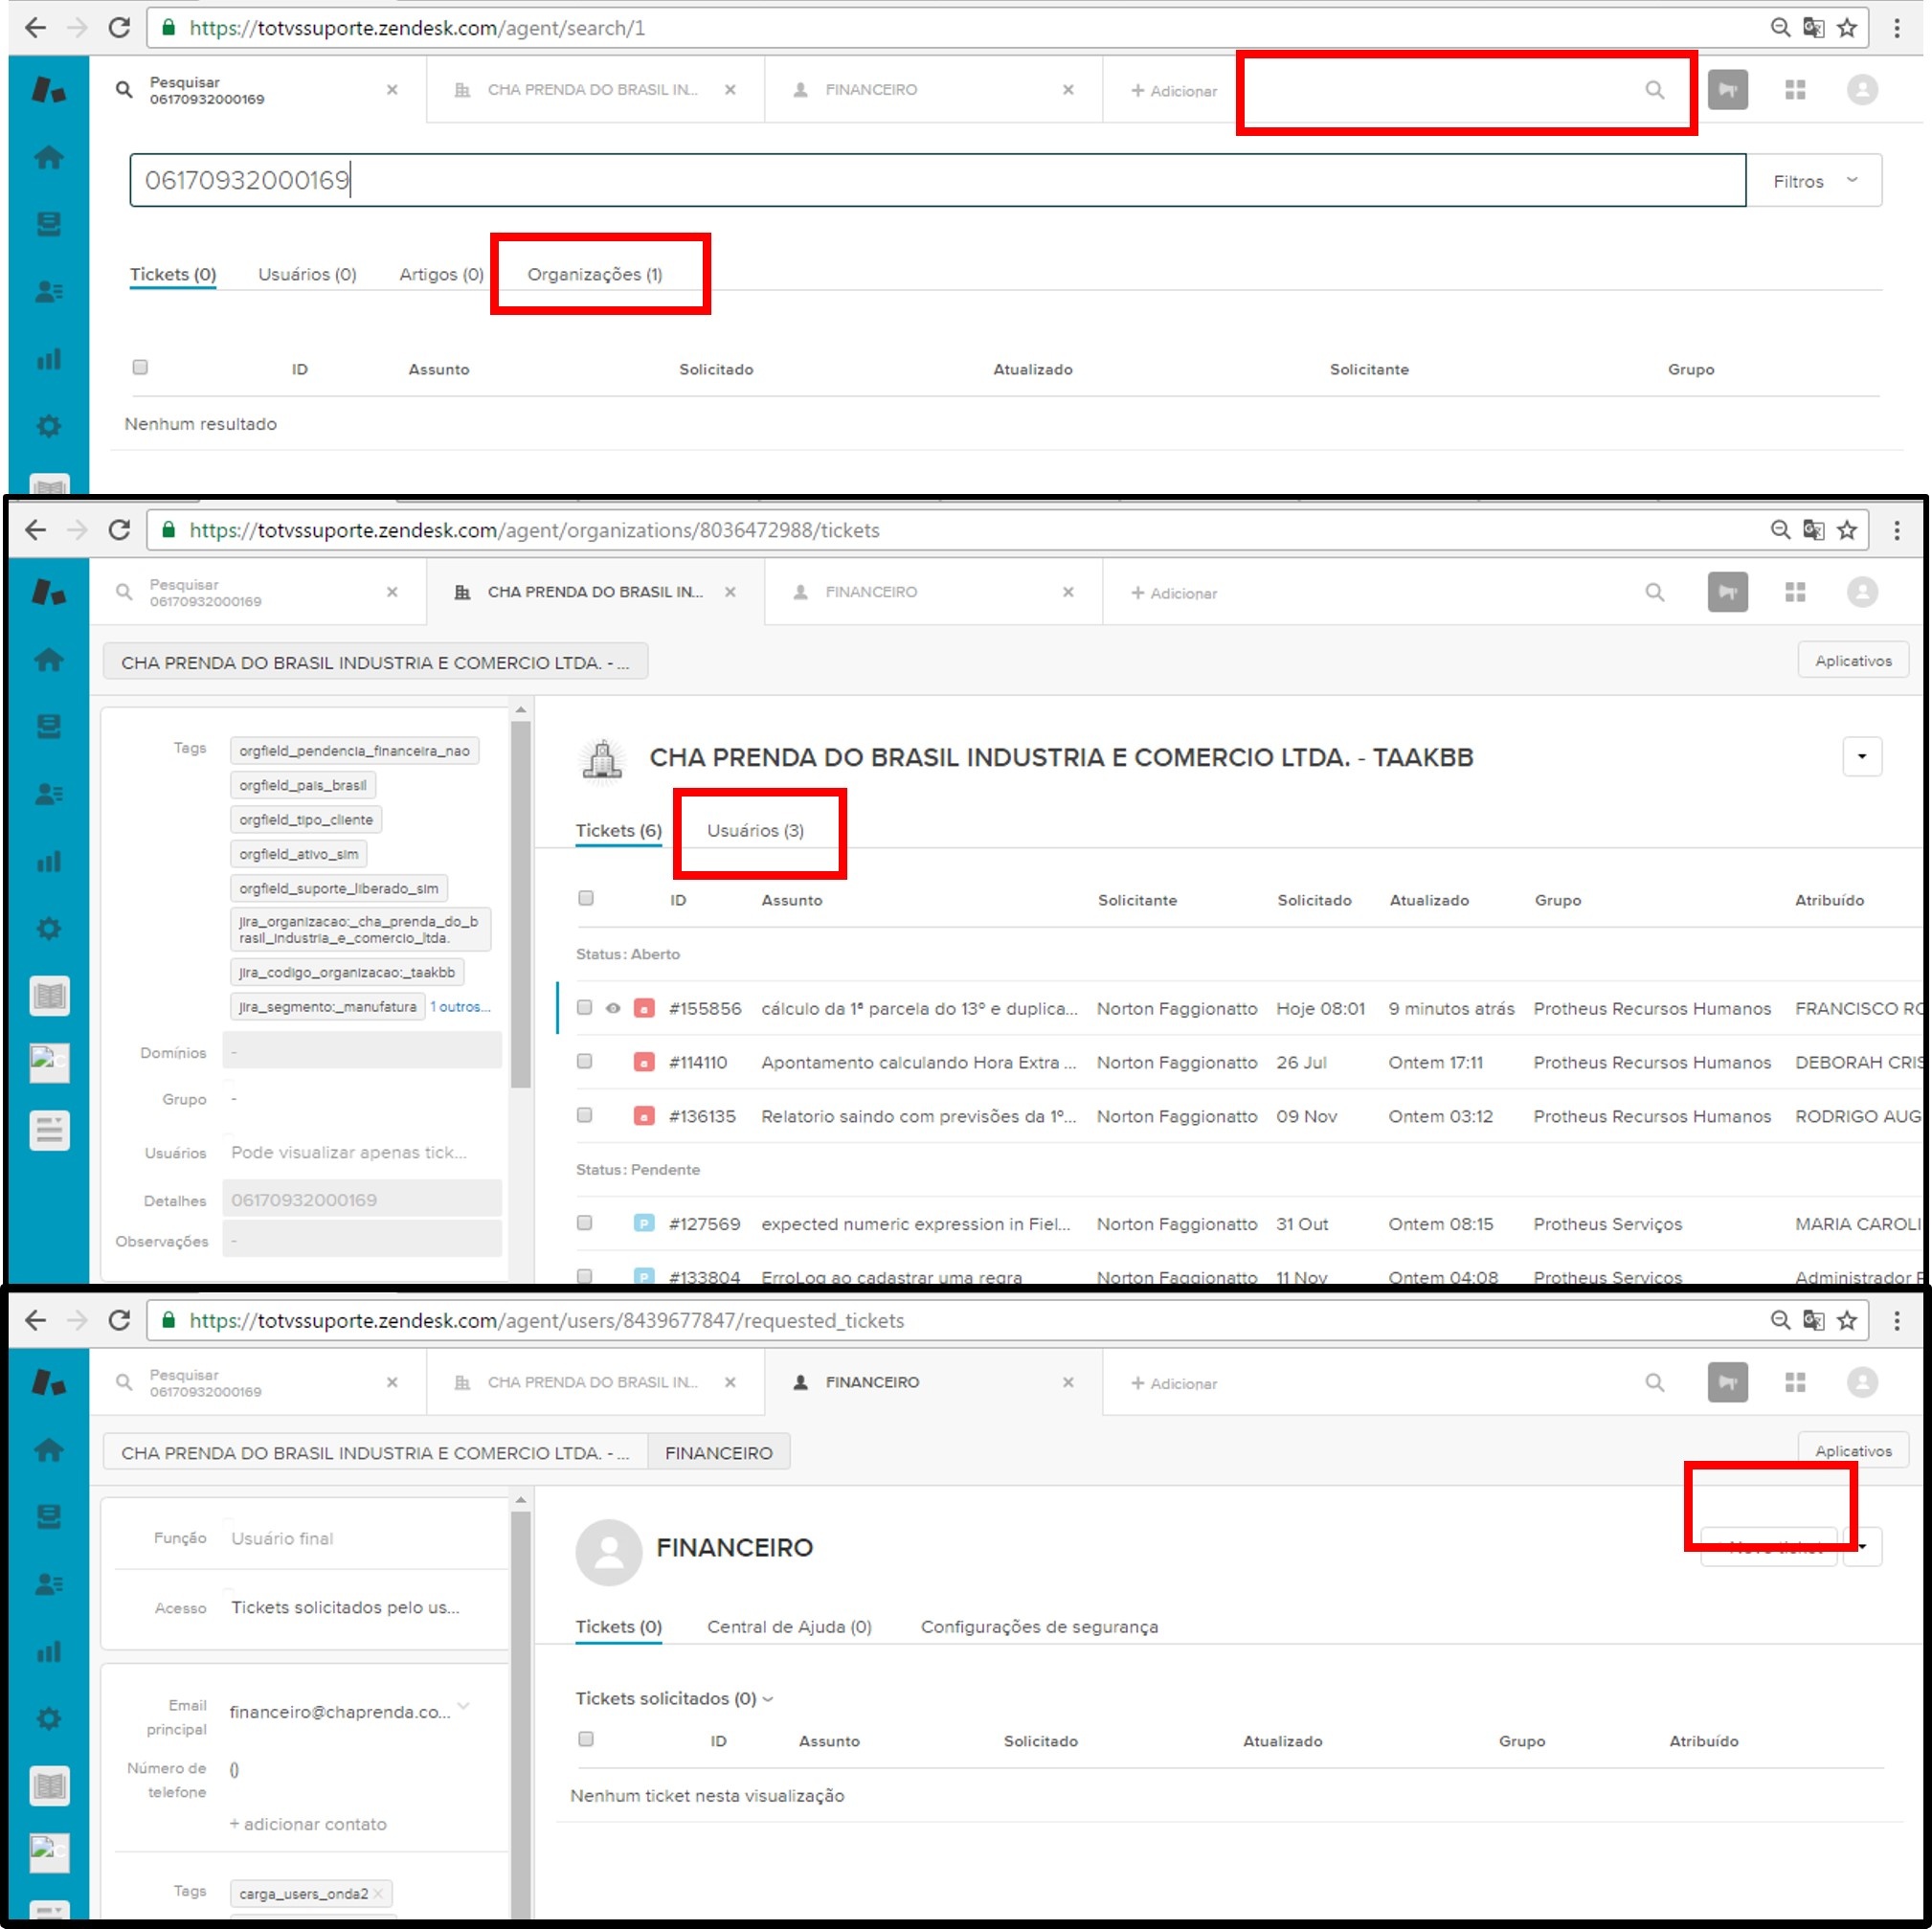Image resolution: width=1932 pixels, height=1929 pixels.
Task: Reload the organizations/8036472988/tickets page
Action: (x=119, y=530)
